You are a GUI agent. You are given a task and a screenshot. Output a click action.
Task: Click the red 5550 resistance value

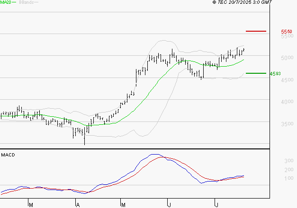[287, 31]
